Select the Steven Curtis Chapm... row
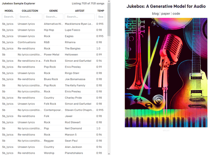Viewport: 221px width, 155px height. pyautogui.click(x=53, y=110)
